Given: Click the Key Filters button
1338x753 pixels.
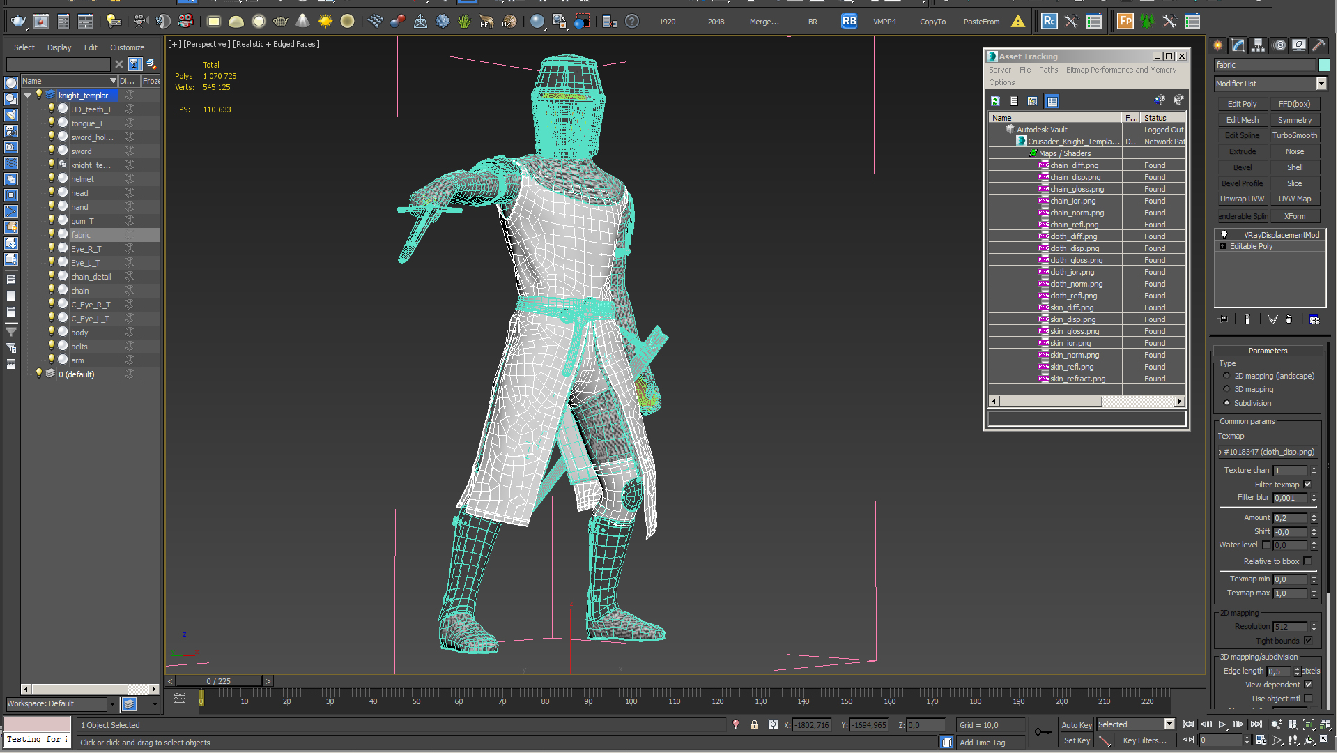Looking at the screenshot, I should click(x=1144, y=740).
